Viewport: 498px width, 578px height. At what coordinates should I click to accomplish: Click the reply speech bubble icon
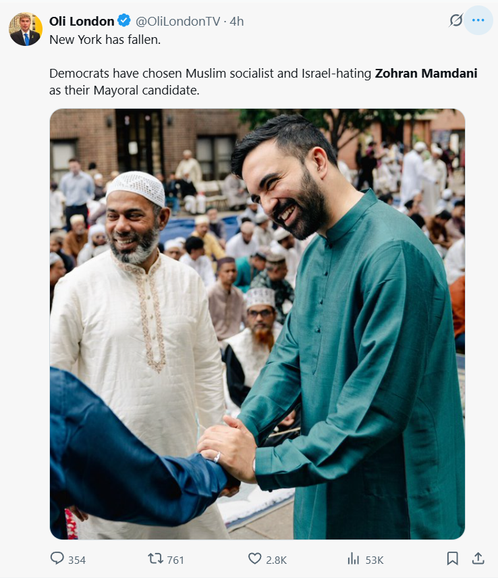(57, 558)
